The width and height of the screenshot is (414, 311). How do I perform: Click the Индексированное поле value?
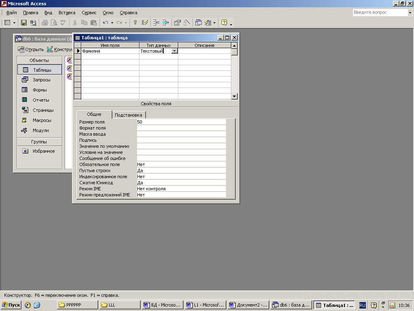pos(182,177)
